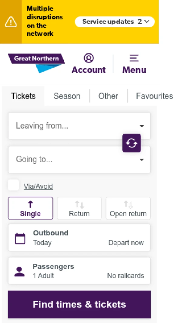Expand the Service updates dropdown

(115, 22)
